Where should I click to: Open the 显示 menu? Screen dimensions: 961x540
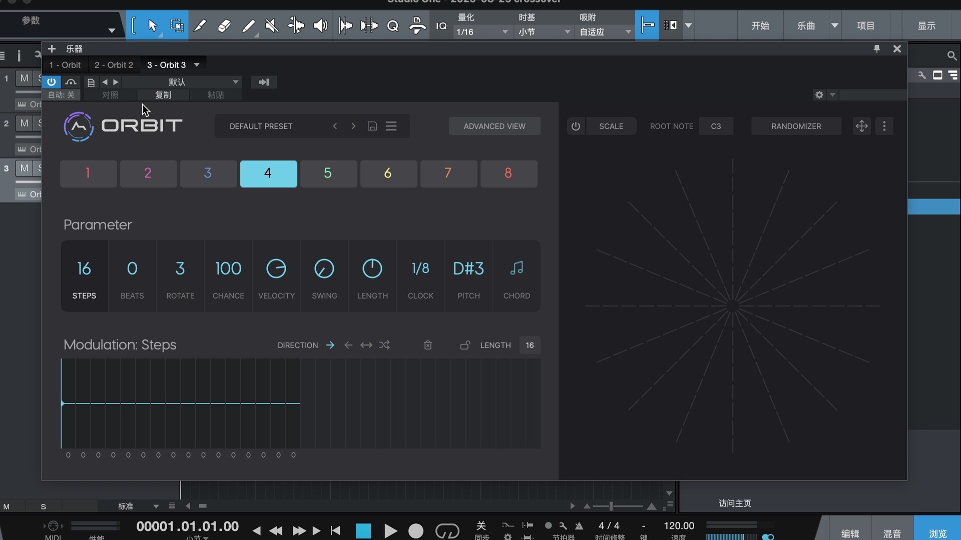click(926, 25)
